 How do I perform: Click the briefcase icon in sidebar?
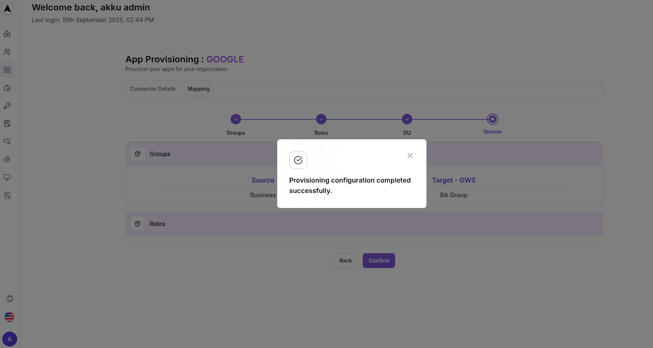[x=7, y=88]
